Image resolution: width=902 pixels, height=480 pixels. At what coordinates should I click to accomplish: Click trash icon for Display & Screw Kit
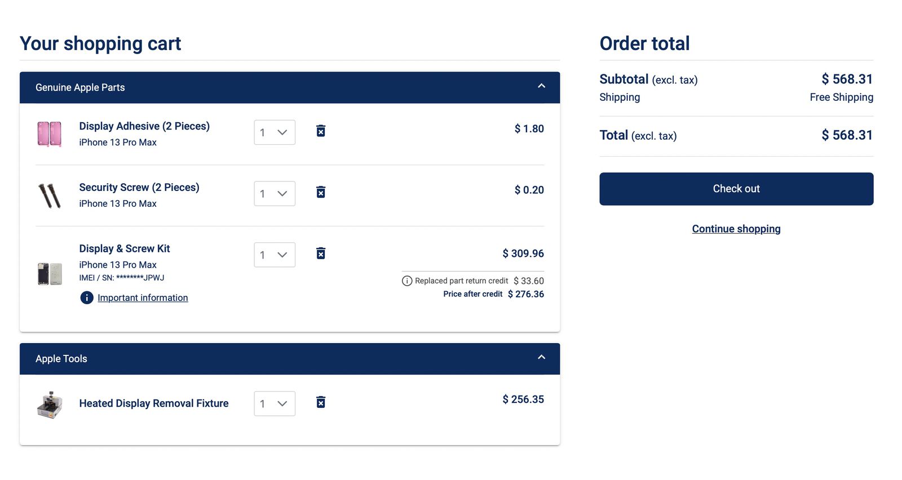point(320,254)
